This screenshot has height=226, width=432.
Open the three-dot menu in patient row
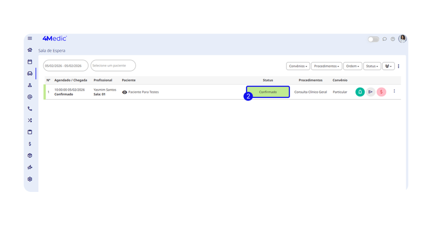394,91
